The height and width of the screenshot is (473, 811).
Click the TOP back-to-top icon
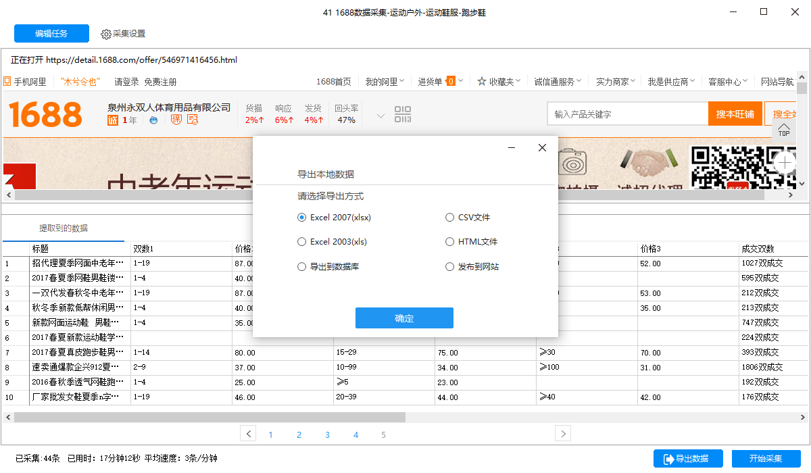pyautogui.click(x=784, y=130)
